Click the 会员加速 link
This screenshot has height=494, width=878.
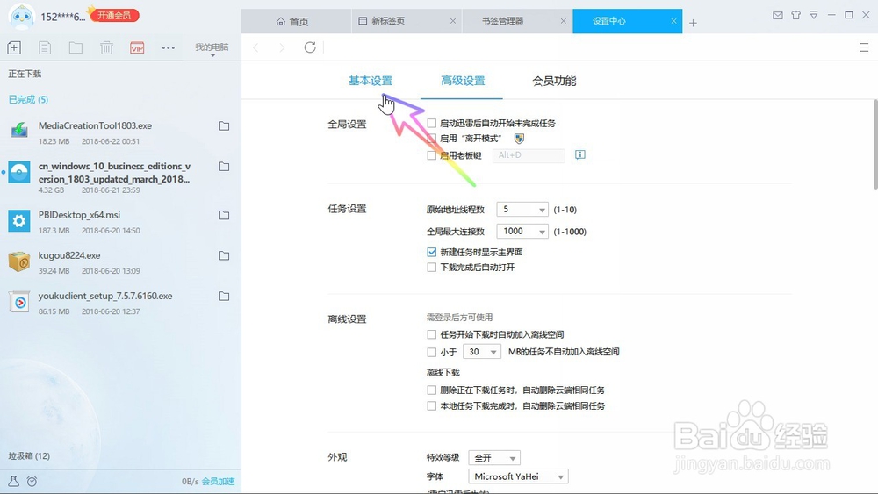tap(219, 481)
